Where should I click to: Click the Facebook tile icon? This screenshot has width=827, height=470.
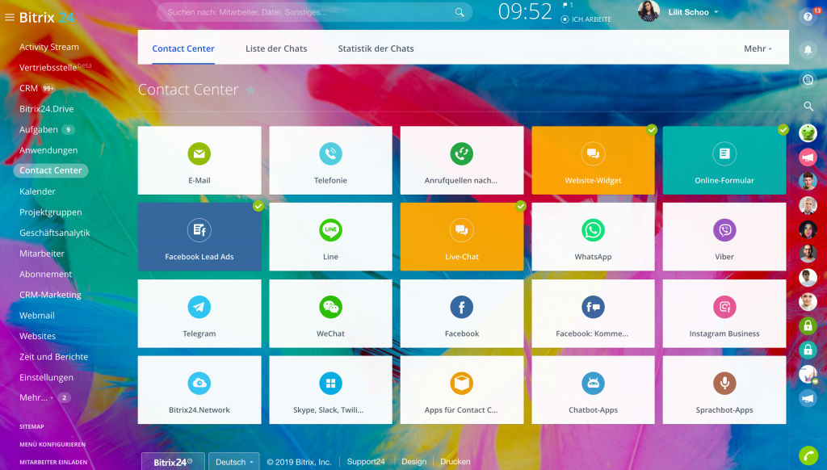click(x=461, y=307)
